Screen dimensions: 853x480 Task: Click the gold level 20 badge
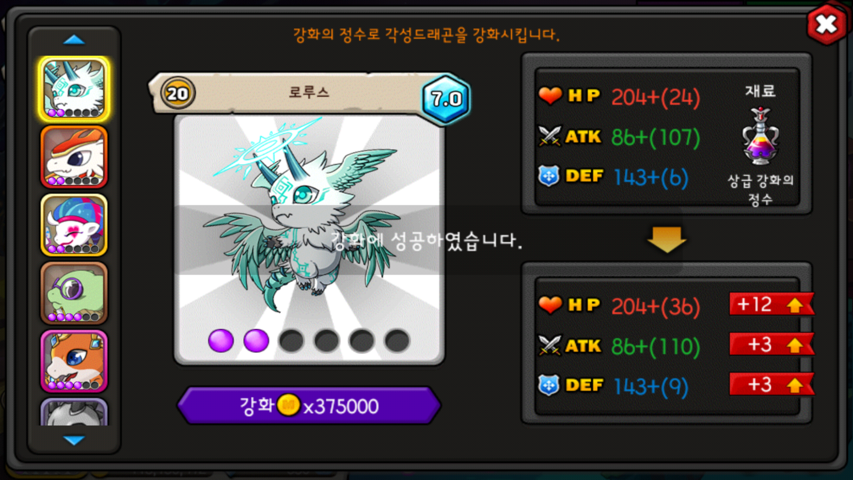pyautogui.click(x=178, y=93)
